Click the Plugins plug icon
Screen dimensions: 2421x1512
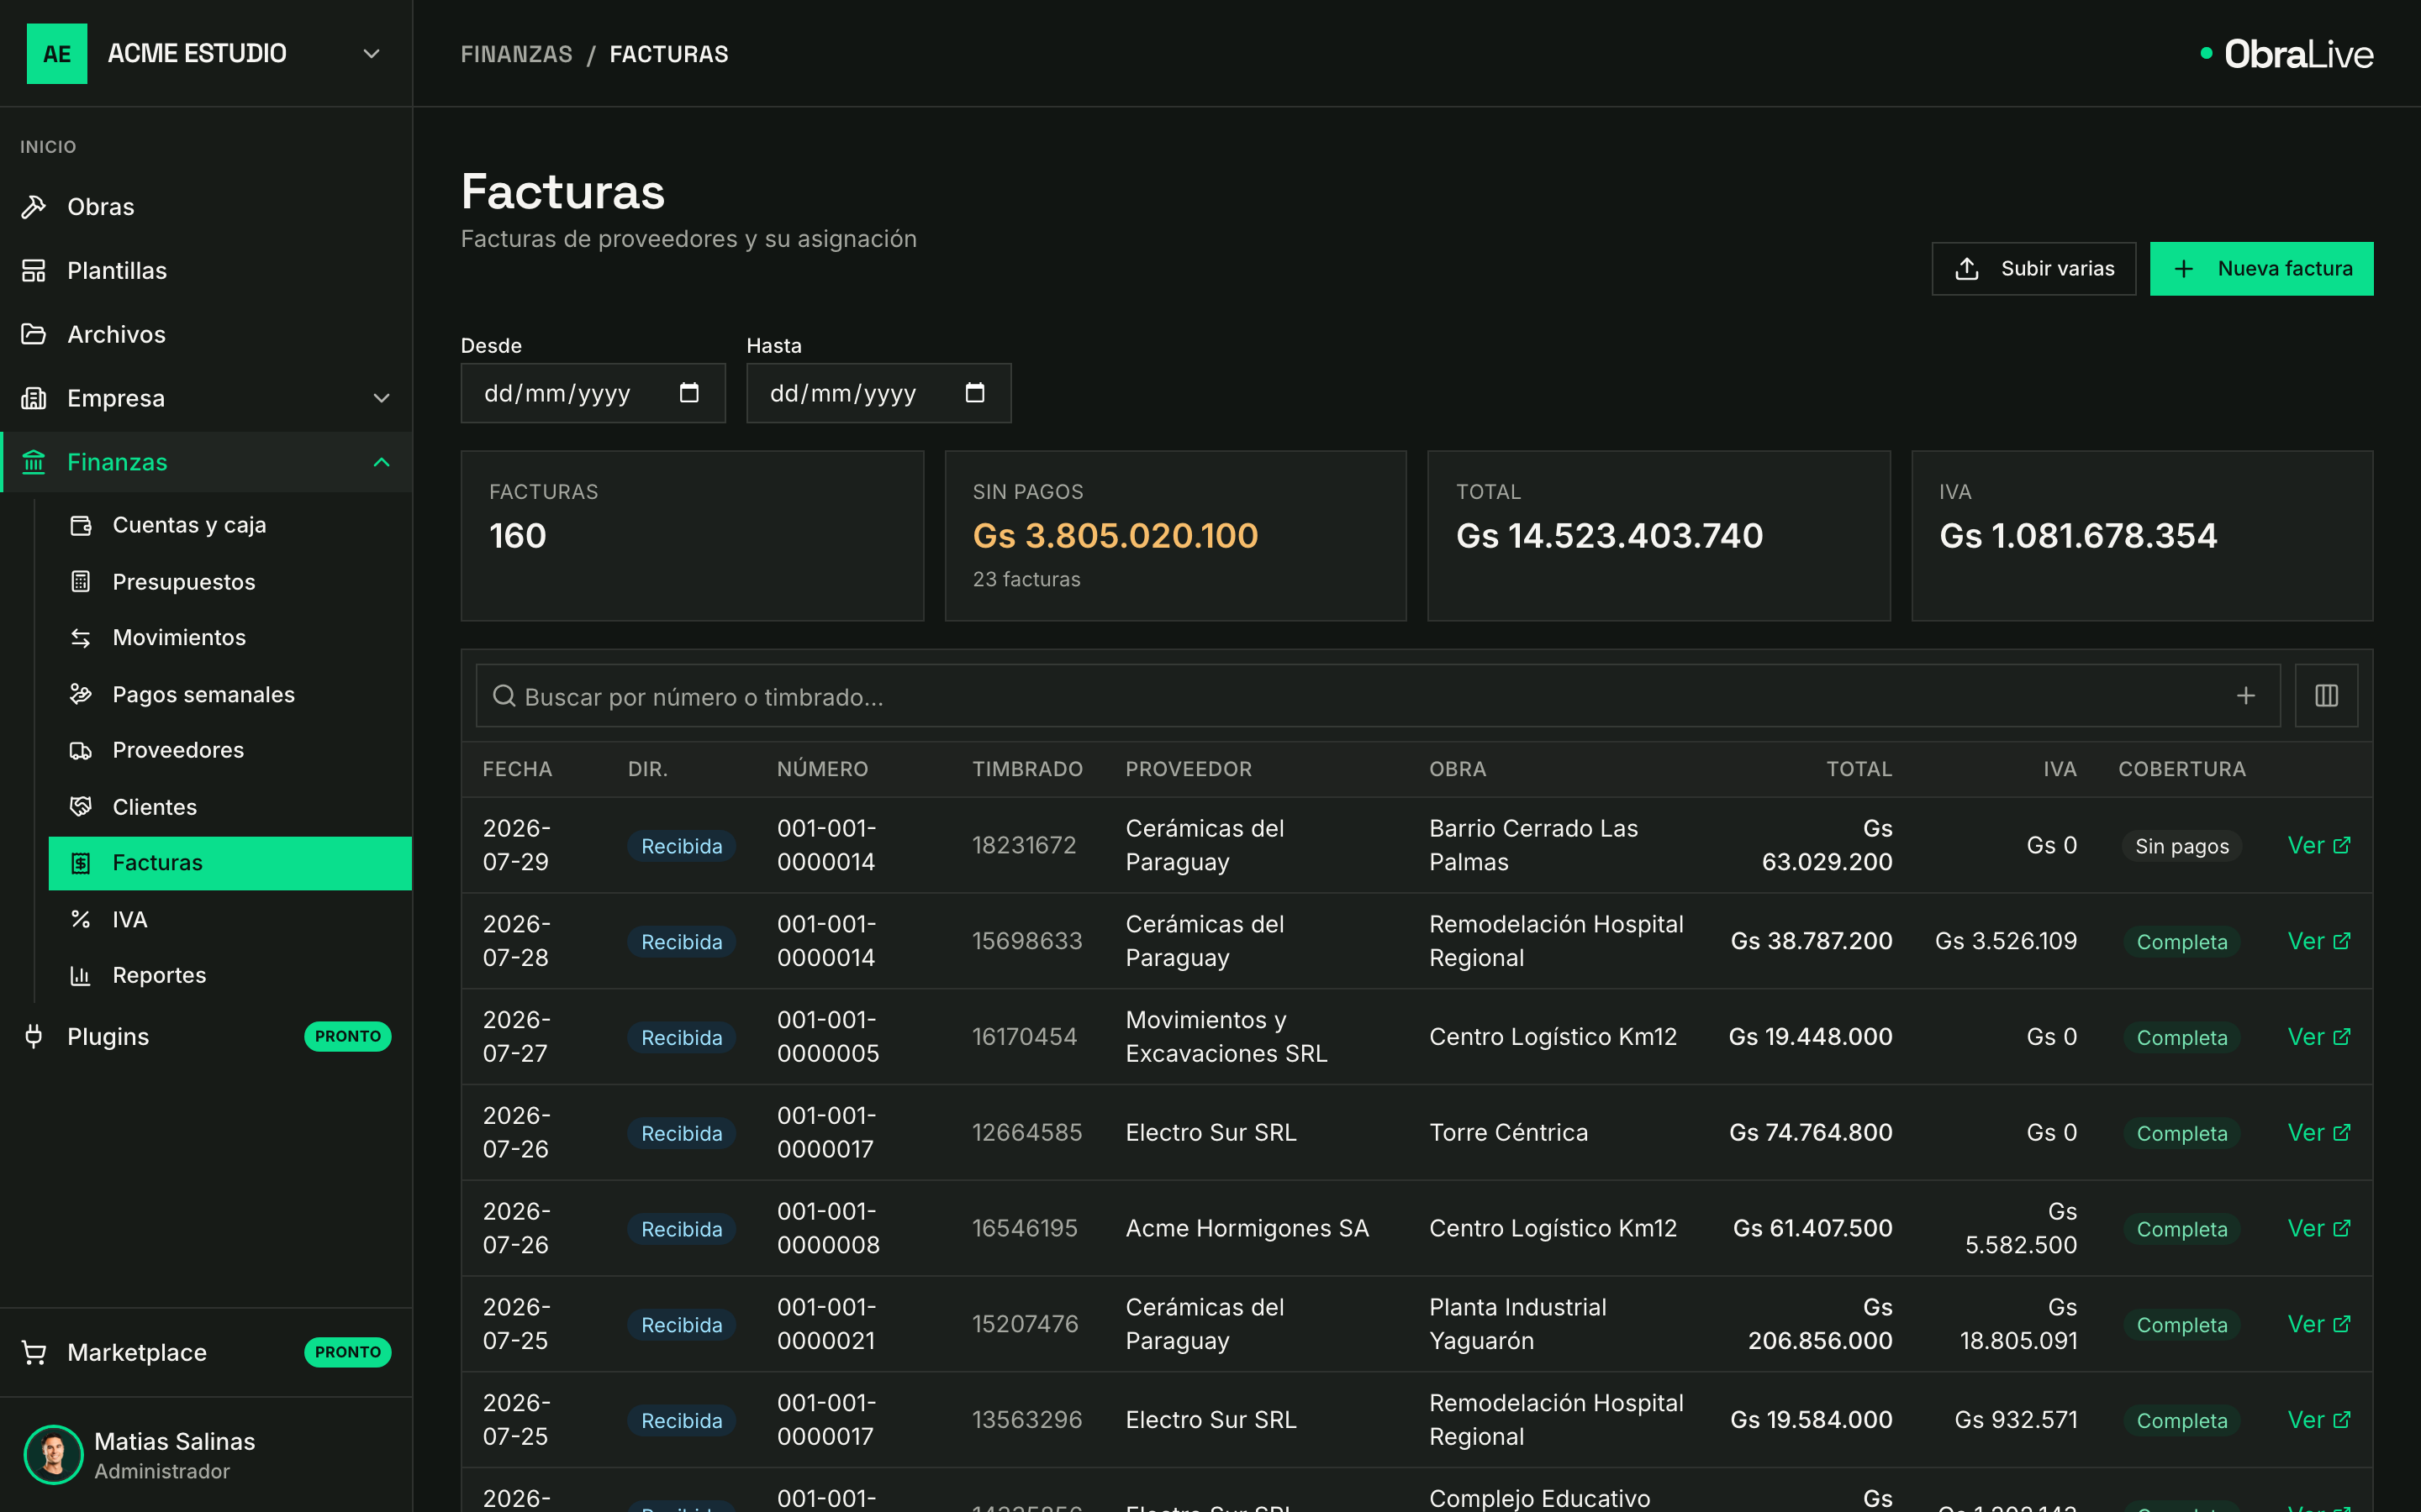coord(34,1036)
